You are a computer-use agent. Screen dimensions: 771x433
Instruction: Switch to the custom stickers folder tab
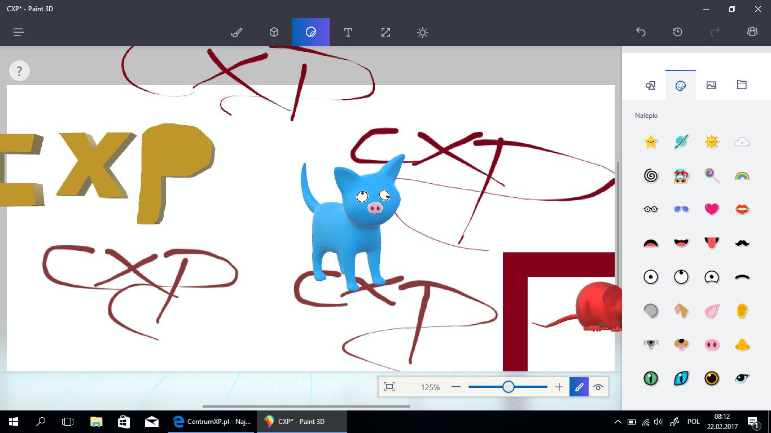(x=742, y=85)
